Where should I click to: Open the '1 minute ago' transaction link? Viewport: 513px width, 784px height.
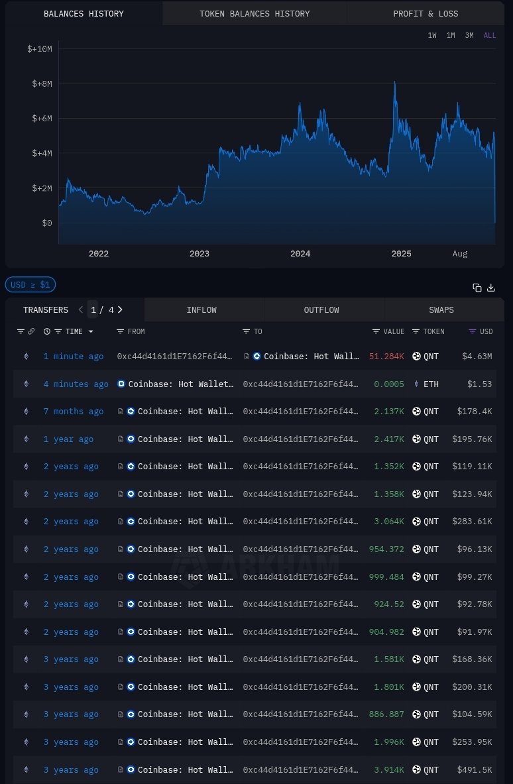(x=74, y=357)
